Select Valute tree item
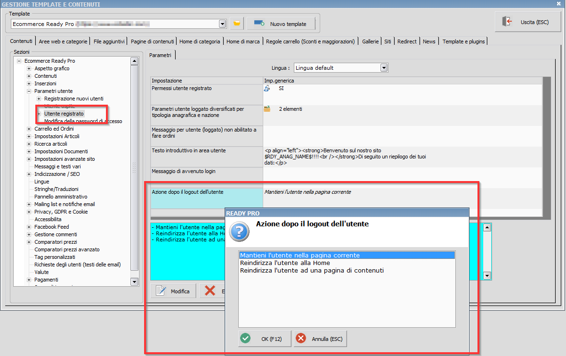 tap(41, 272)
